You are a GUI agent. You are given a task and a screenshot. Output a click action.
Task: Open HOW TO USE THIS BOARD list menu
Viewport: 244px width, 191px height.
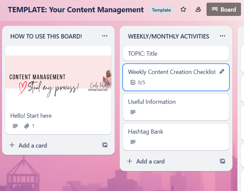coord(105,36)
